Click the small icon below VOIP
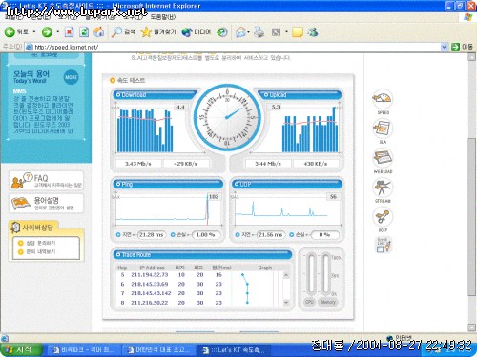Viewport: 477px width, 357px height. pyautogui.click(x=384, y=245)
